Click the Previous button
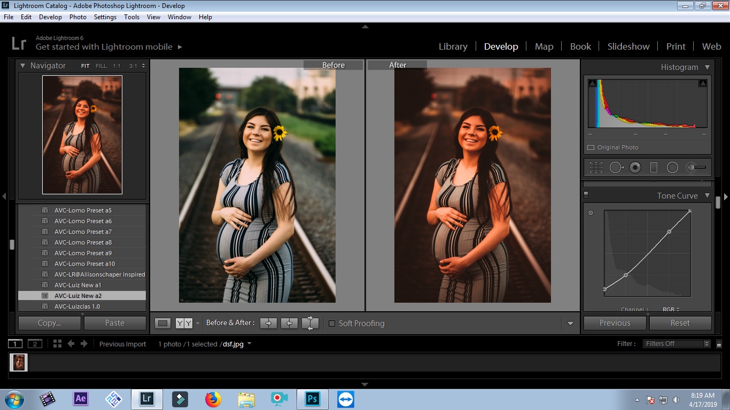730x410 pixels. pyautogui.click(x=615, y=323)
